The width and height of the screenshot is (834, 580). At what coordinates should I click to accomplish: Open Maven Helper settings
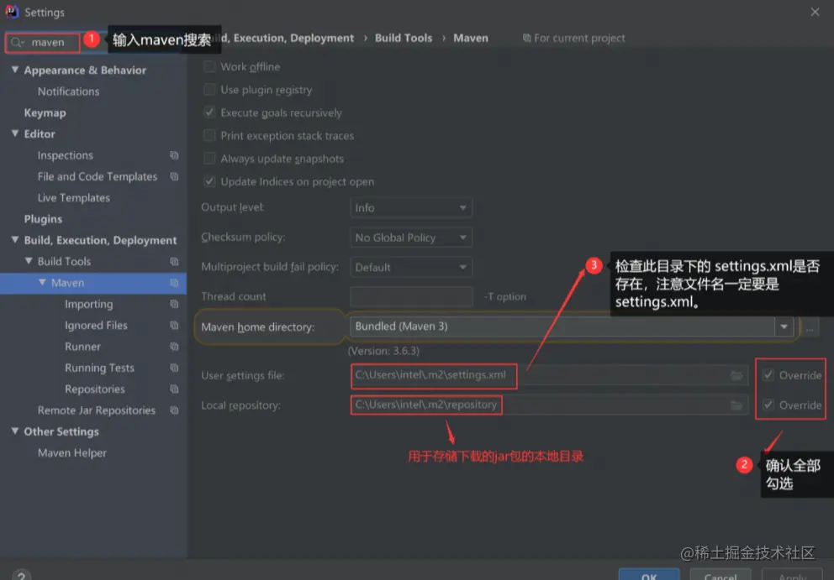pos(72,452)
